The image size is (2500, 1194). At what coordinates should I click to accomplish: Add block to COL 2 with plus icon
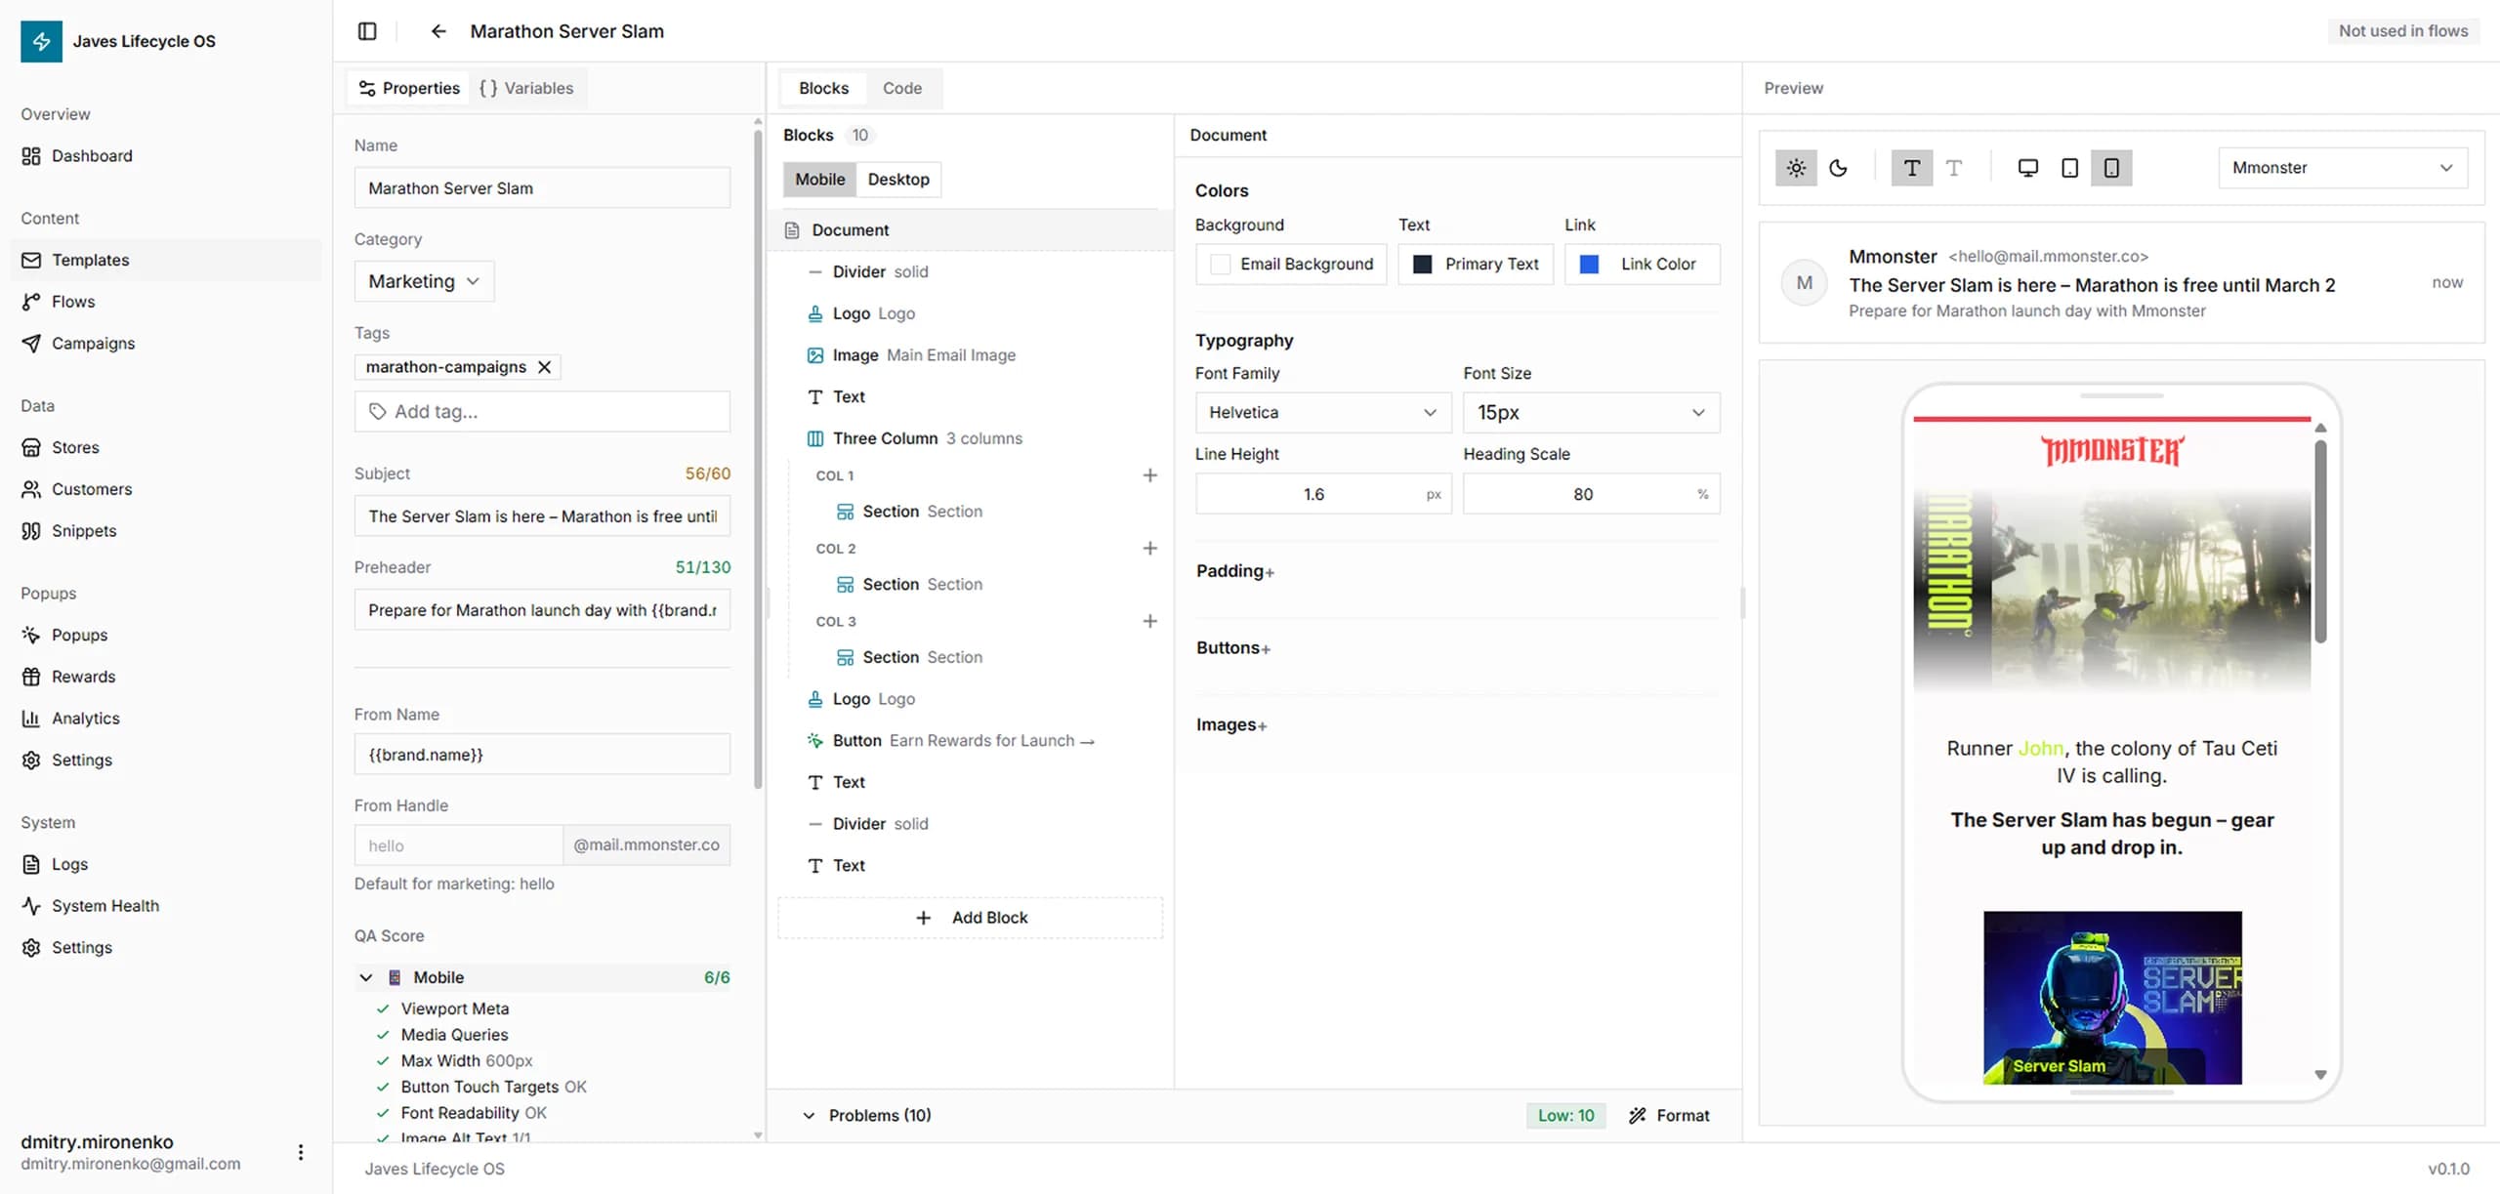click(1149, 549)
